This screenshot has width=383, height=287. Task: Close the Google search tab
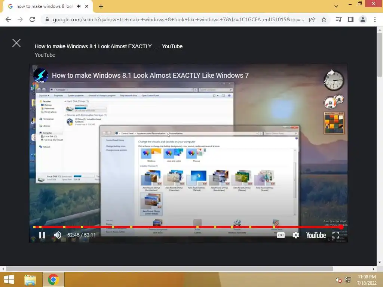tap(87, 6)
